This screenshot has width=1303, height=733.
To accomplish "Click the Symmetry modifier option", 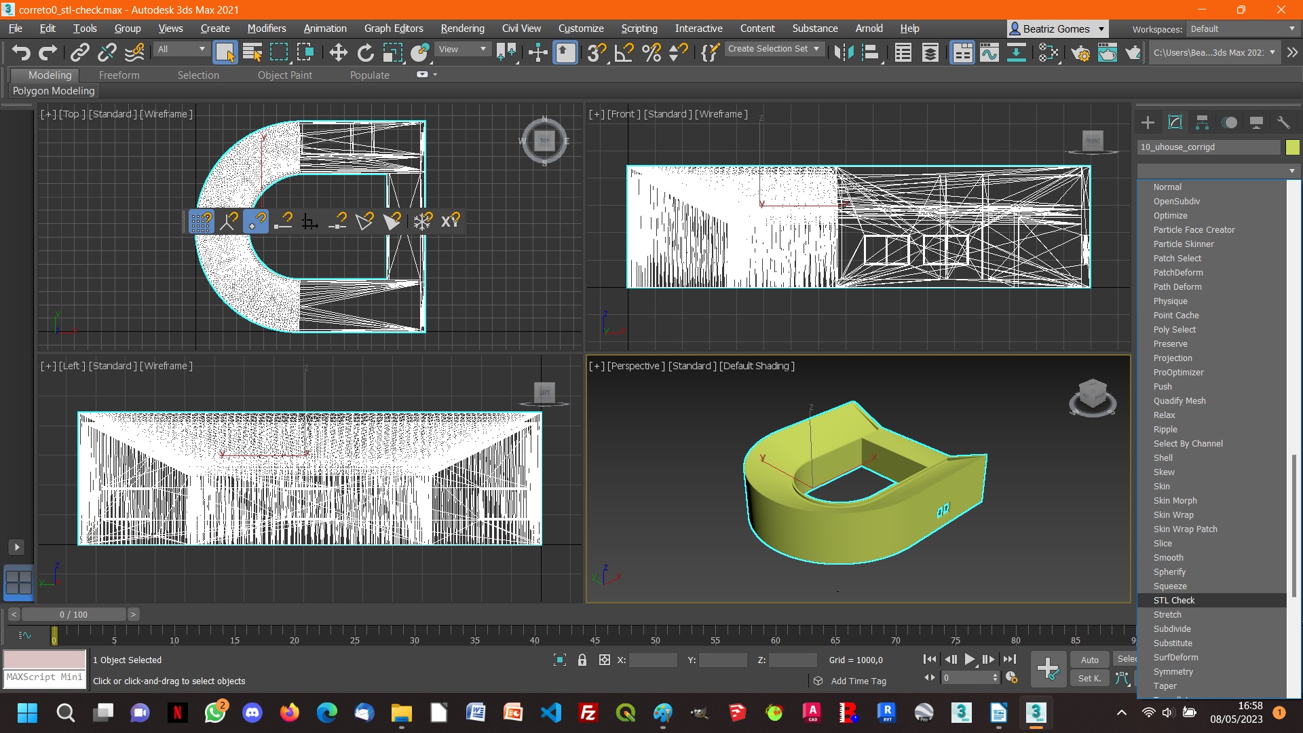I will (x=1173, y=671).
